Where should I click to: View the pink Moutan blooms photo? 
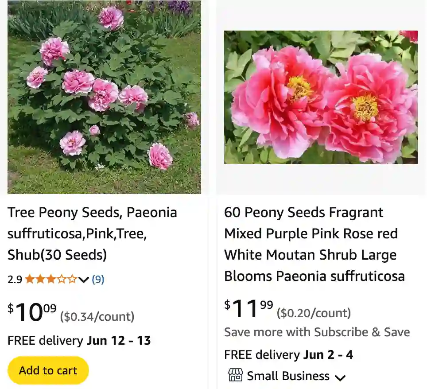pos(321,97)
